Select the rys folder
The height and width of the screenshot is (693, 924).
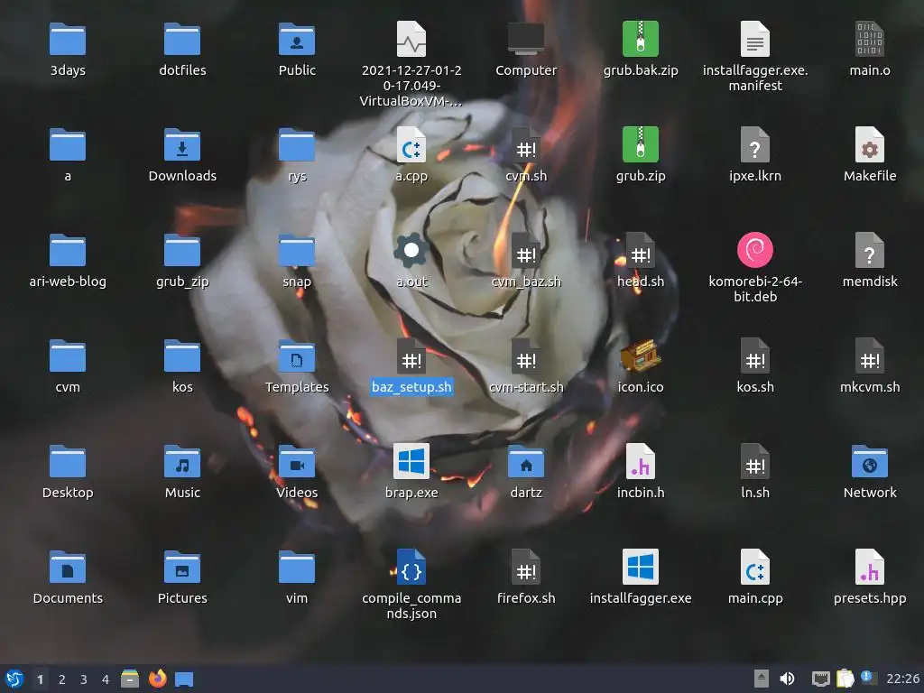coord(296,145)
